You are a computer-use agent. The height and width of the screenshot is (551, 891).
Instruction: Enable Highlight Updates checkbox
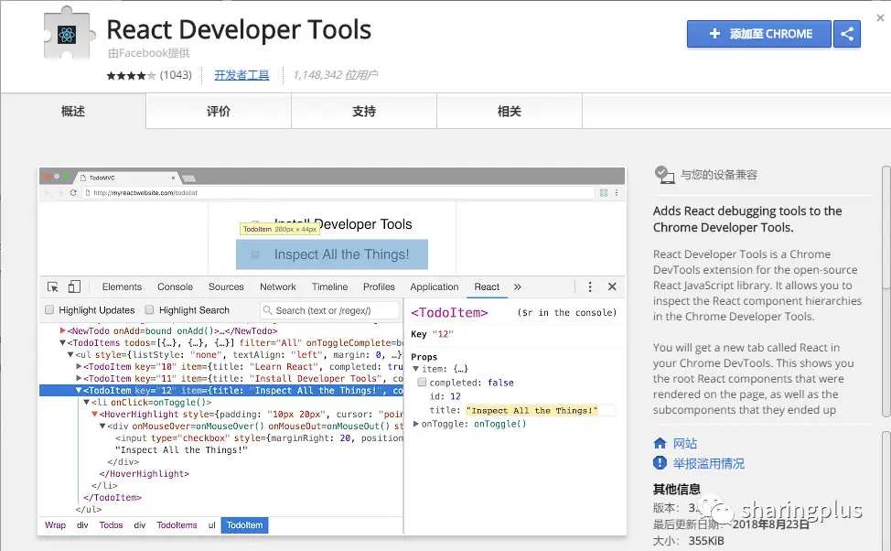(49, 310)
